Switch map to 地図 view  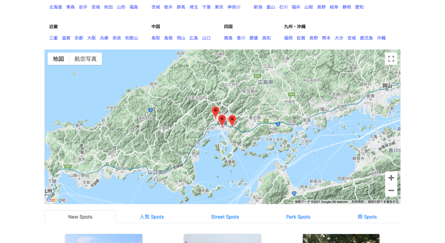pos(58,59)
